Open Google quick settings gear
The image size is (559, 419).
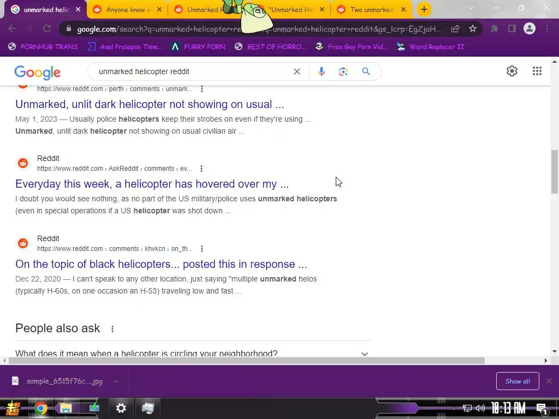click(512, 71)
